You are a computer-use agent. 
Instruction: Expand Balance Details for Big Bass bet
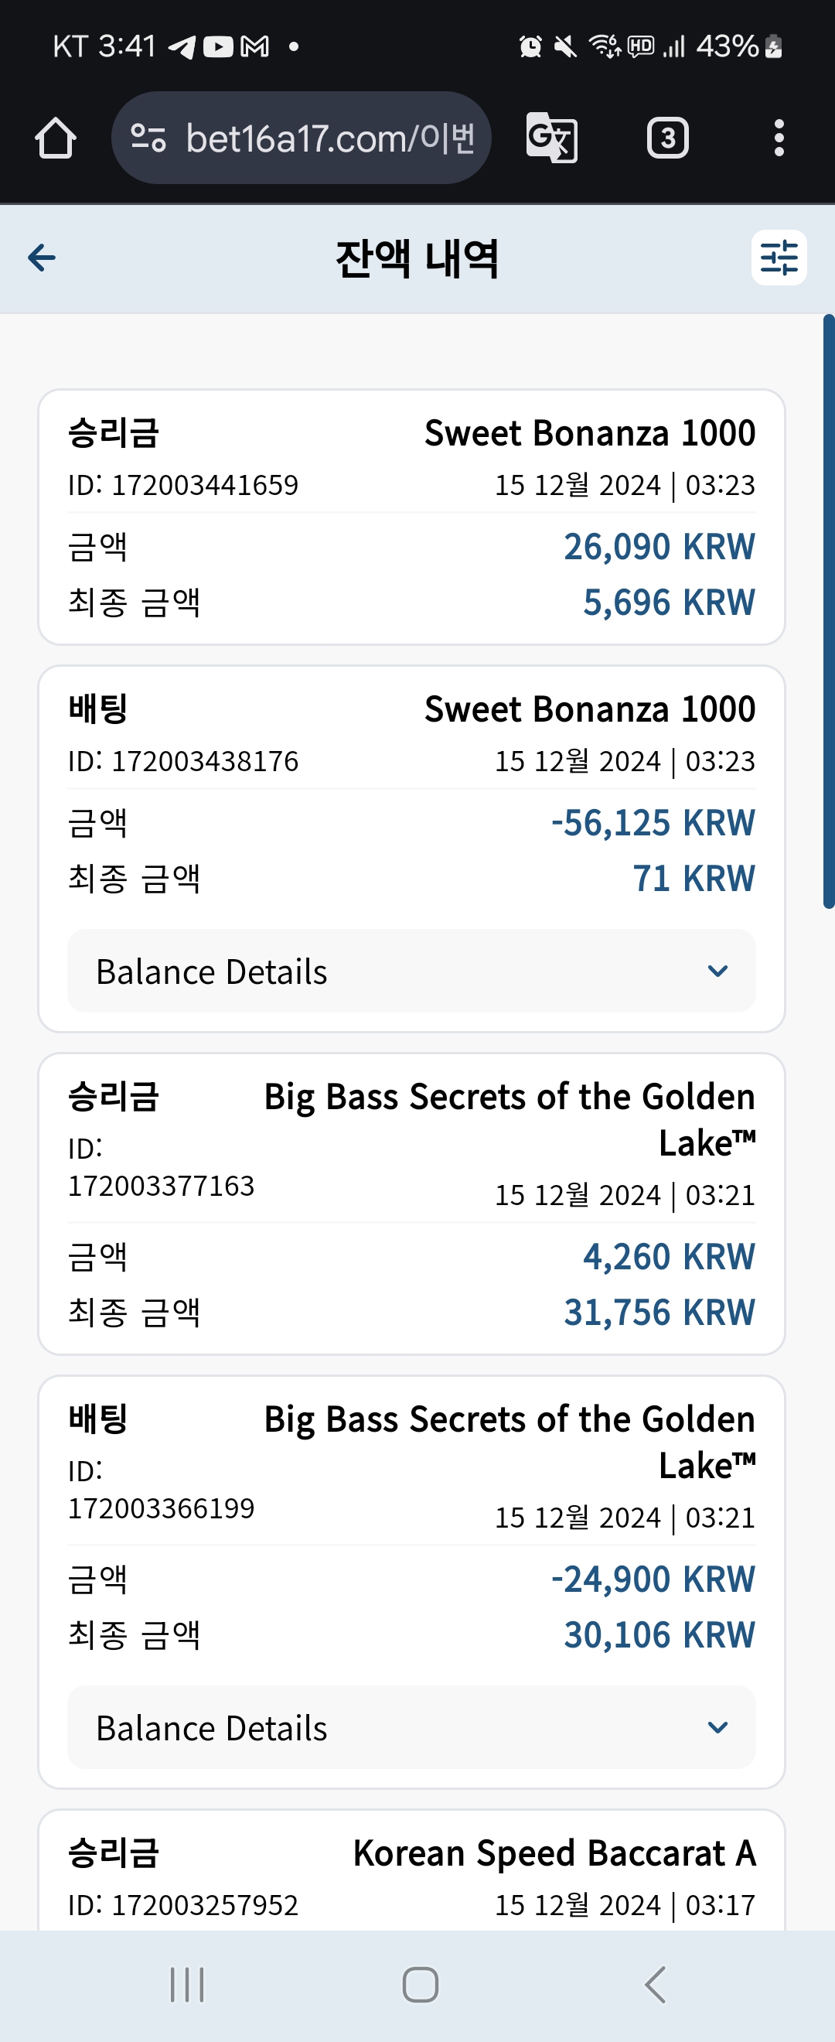tap(411, 1727)
